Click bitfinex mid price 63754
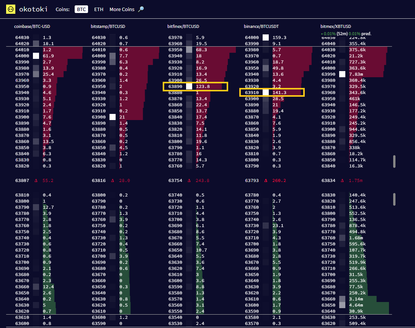 175,180
